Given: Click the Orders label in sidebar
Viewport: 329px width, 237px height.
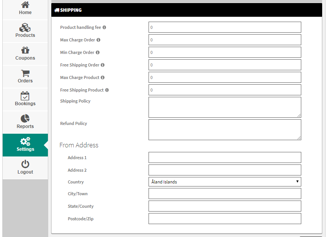Looking at the screenshot, I should [x=25, y=81].
